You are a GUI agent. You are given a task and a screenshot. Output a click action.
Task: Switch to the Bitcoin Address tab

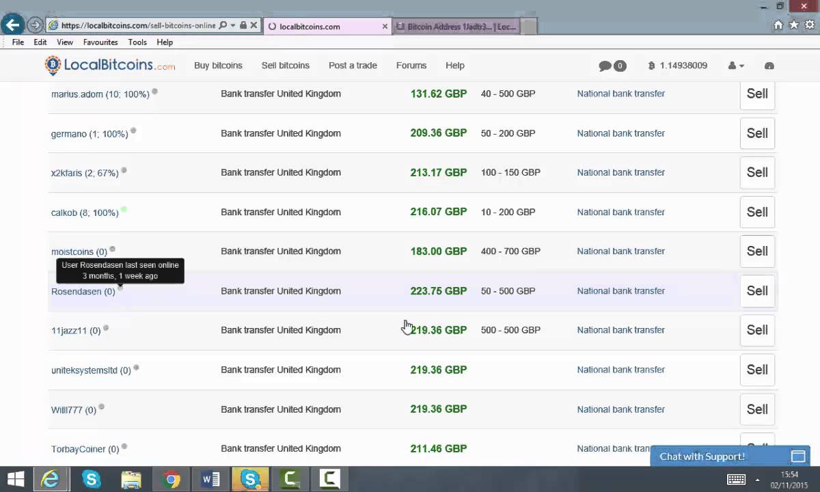tap(456, 27)
